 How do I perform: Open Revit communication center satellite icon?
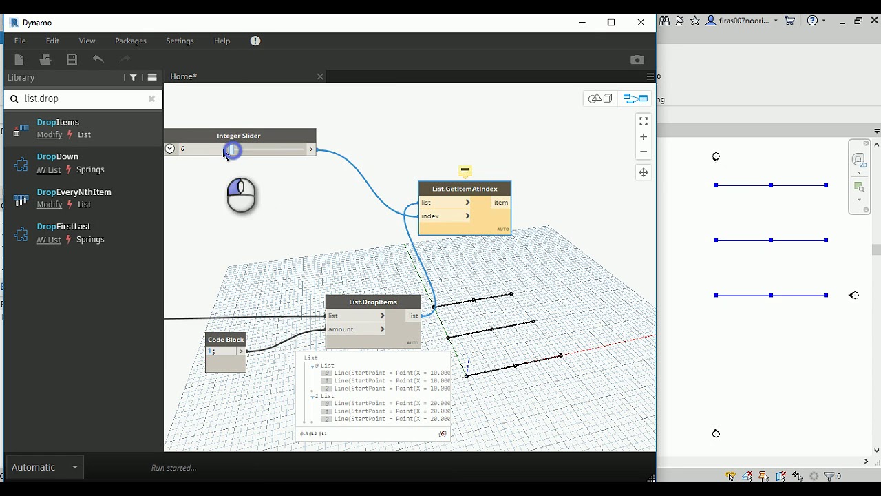click(x=679, y=21)
